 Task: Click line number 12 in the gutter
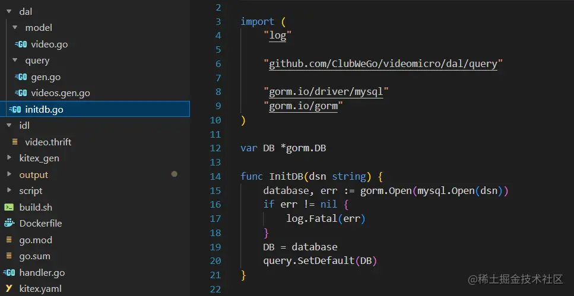[x=215, y=148]
